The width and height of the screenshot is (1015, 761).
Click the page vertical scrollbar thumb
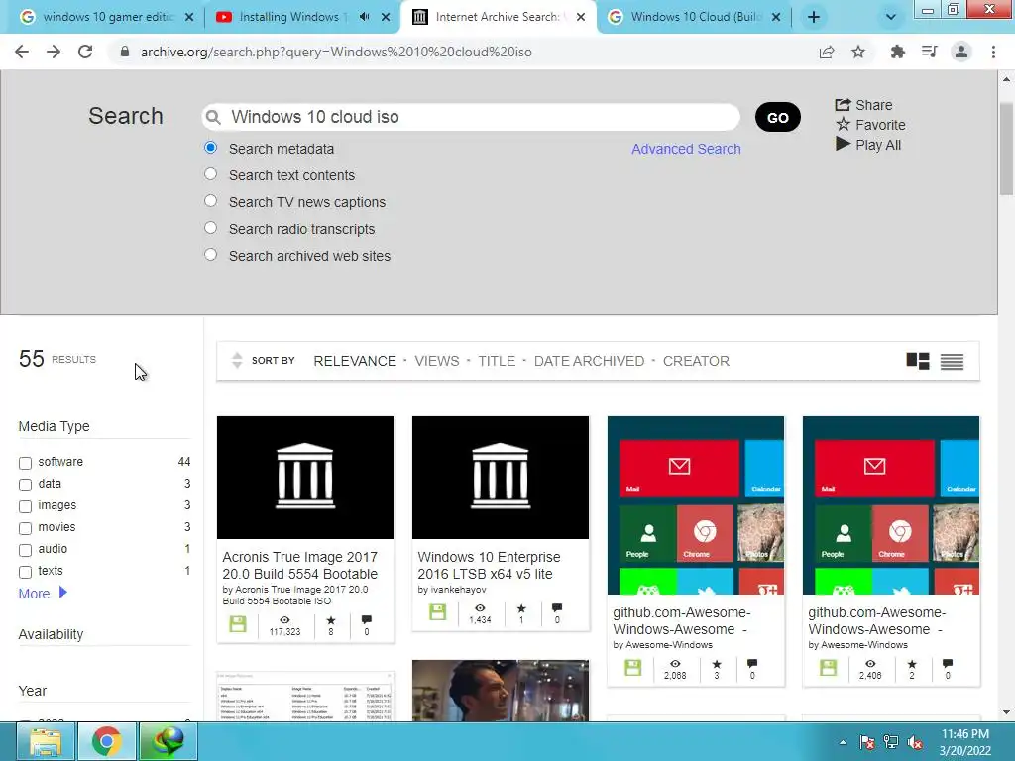(x=1006, y=149)
